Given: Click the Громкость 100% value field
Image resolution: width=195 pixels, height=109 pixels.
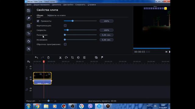Looking at the screenshot, I should coord(106,21).
